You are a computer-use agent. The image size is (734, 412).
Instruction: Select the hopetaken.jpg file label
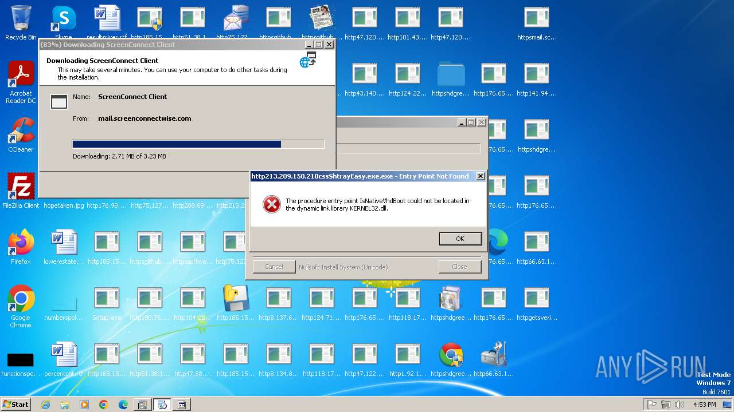click(x=64, y=205)
